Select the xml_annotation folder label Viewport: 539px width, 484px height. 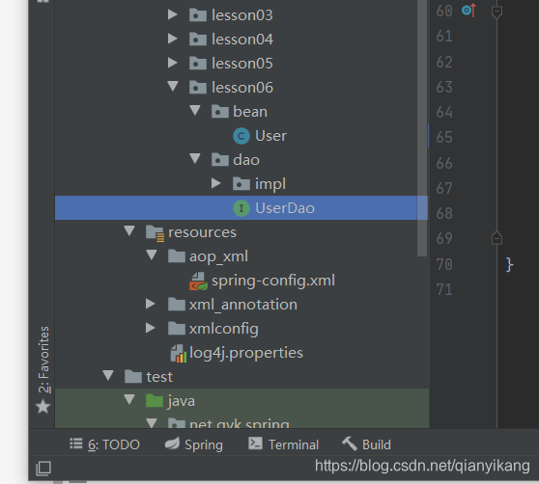pos(243,305)
